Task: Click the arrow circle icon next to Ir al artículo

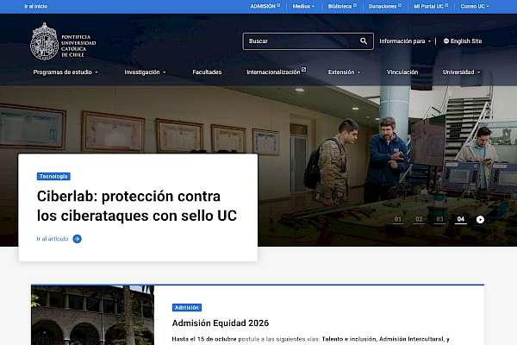Action: (78, 239)
